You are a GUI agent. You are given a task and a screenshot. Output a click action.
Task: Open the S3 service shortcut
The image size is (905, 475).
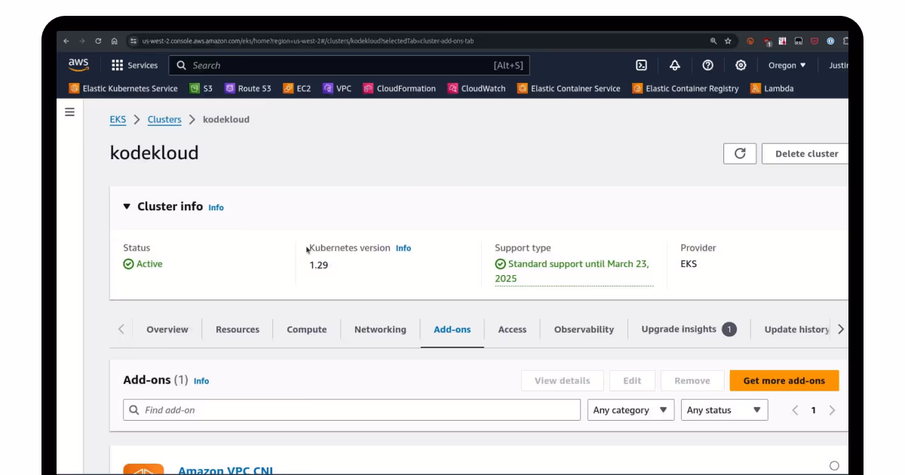201,88
